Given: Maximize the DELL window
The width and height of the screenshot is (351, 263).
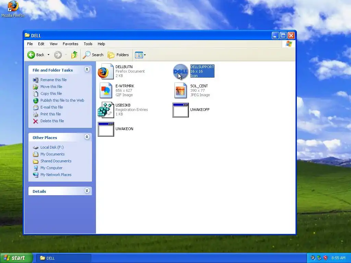Looking at the screenshot, I should [x=283, y=35].
